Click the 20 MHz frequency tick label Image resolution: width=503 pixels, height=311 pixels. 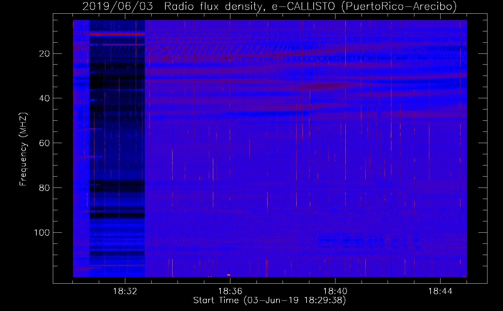[x=44, y=53]
